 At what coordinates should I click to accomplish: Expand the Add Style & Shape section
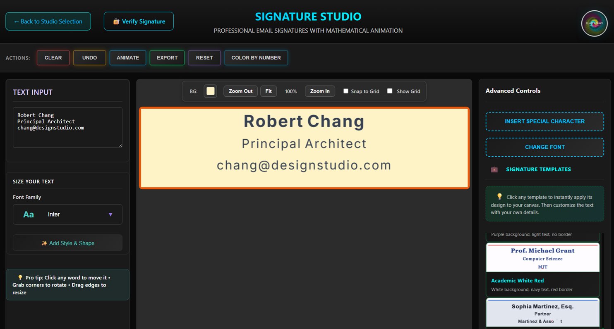pyautogui.click(x=67, y=243)
